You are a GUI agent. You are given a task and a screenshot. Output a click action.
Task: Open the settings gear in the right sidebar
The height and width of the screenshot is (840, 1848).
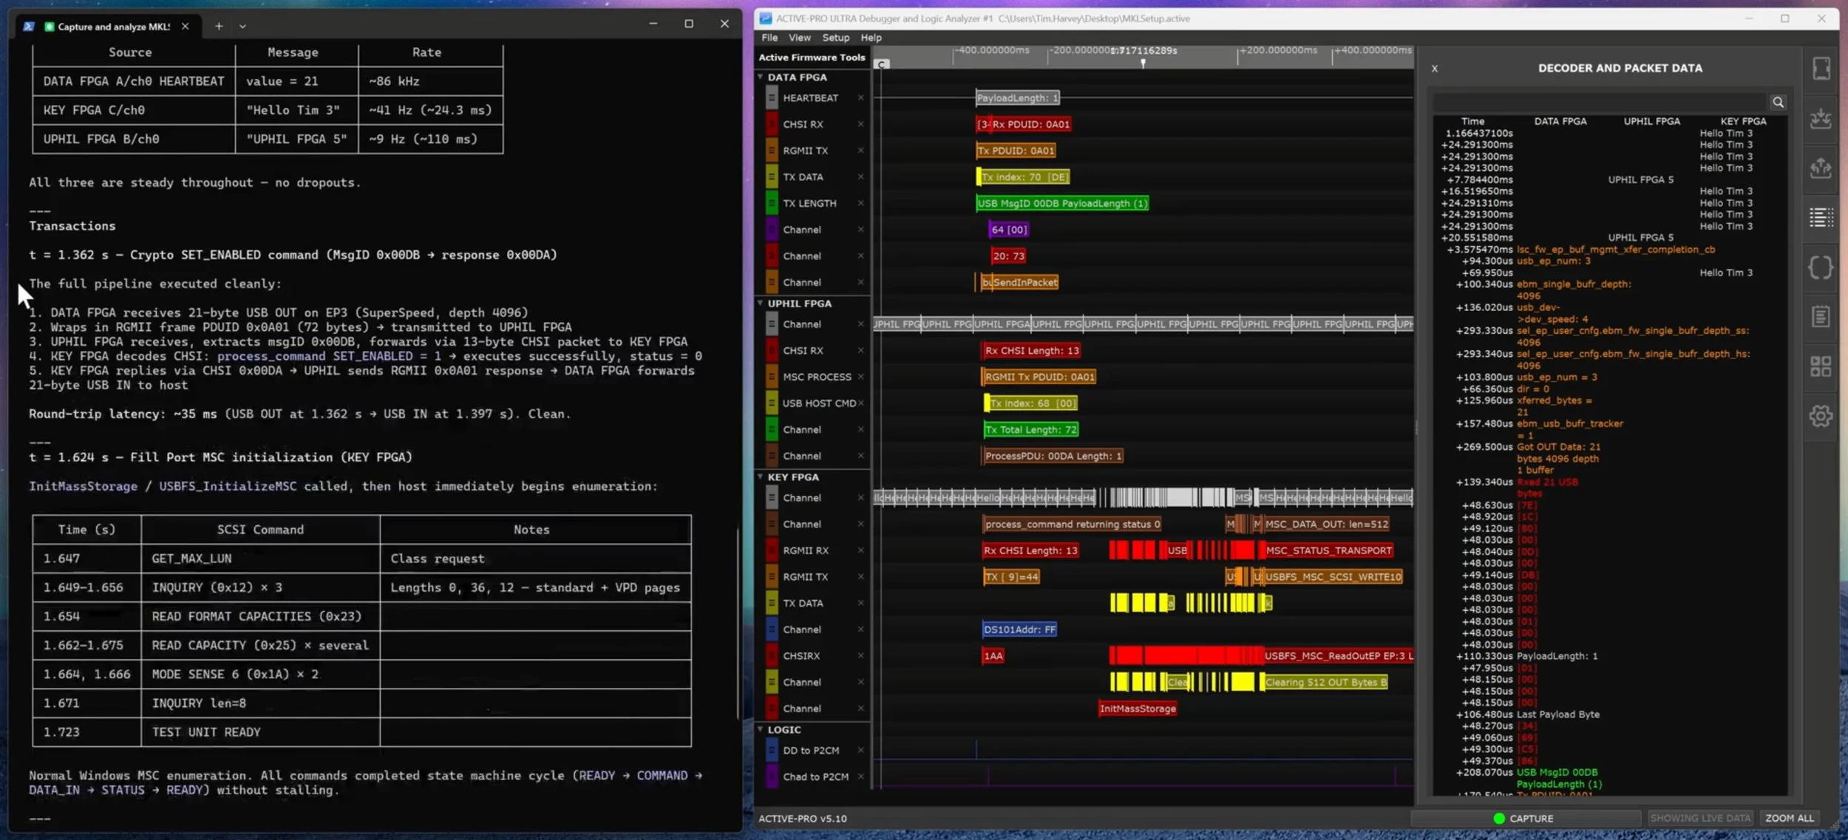pos(1820,416)
